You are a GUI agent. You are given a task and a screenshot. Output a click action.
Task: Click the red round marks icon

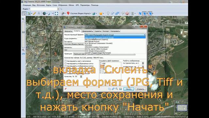[x=127, y=13]
